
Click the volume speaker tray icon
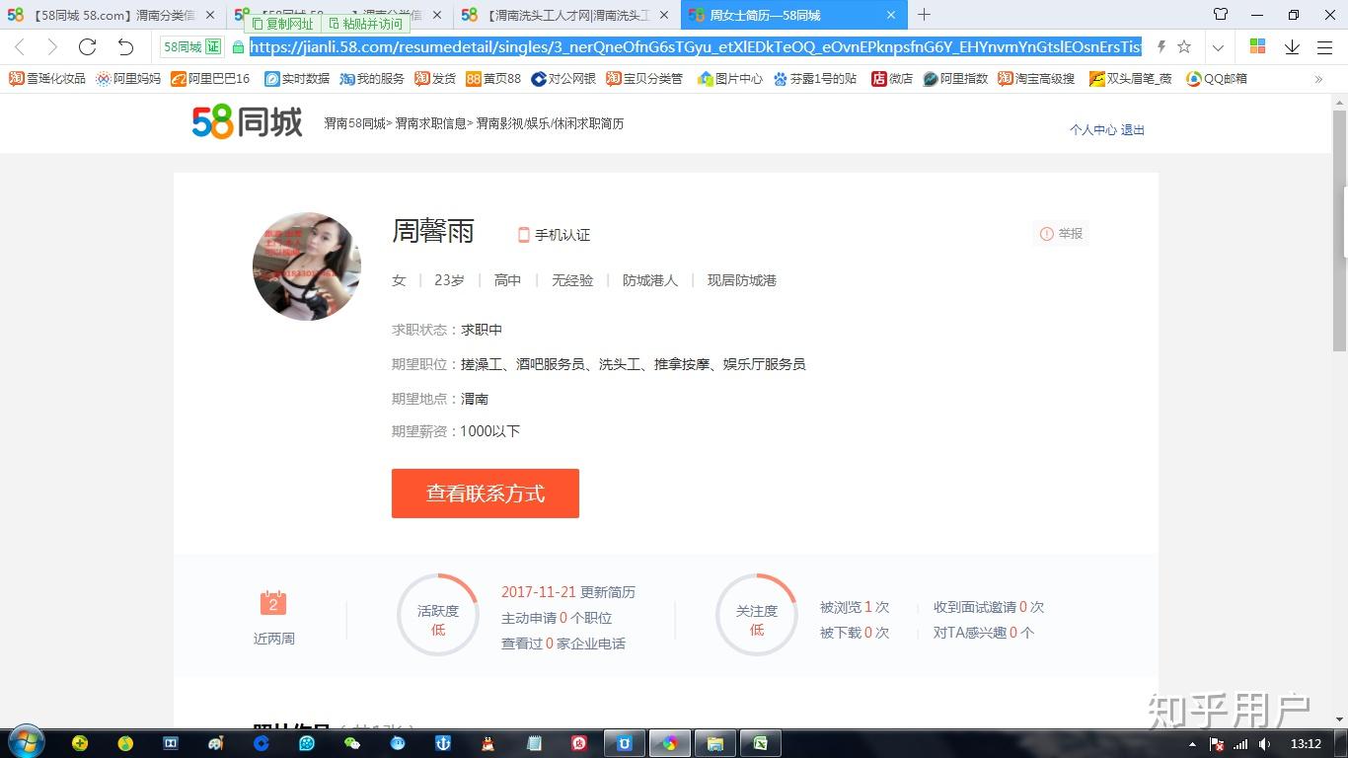pyautogui.click(x=1265, y=744)
